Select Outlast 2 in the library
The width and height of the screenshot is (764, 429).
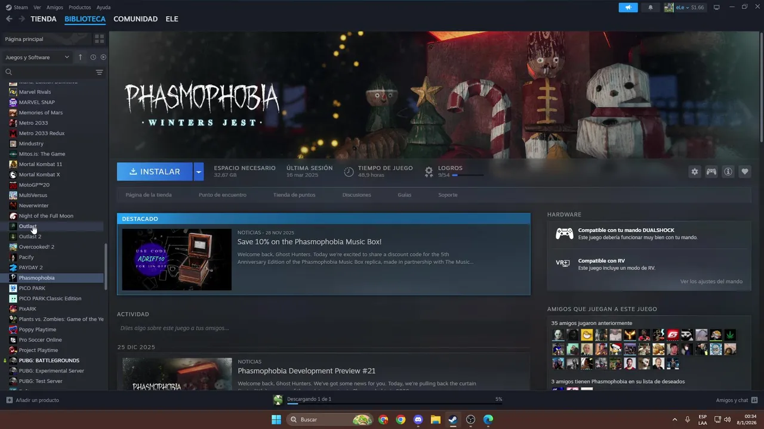coord(30,237)
